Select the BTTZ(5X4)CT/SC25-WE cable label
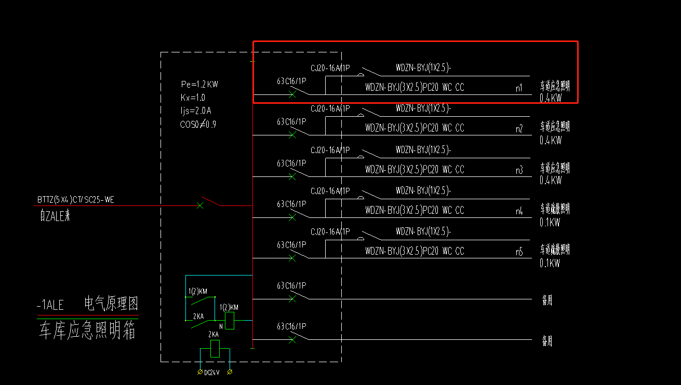Viewport: 681px width, 385px height. tap(75, 200)
